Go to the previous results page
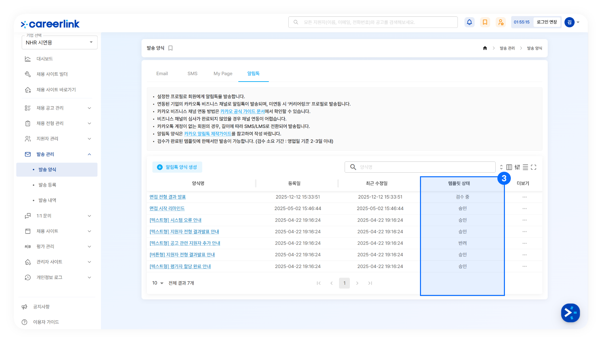Screen dimensions: 602x343 tap(331, 283)
